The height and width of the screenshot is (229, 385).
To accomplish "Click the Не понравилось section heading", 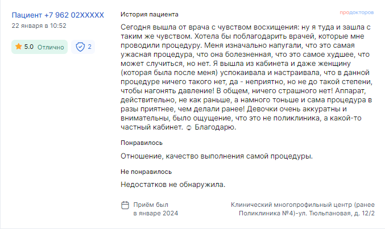I will (x=146, y=172).
